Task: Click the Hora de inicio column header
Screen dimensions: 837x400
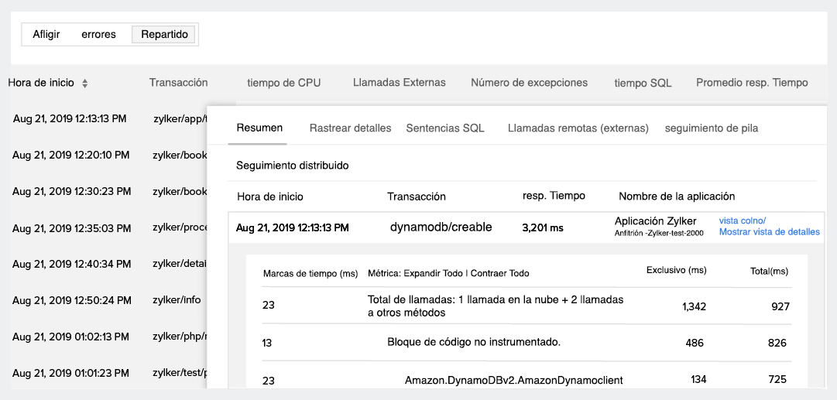Action: click(x=41, y=84)
